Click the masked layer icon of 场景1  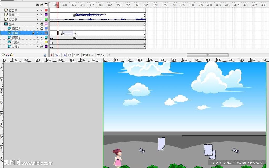click(x=9, y=46)
